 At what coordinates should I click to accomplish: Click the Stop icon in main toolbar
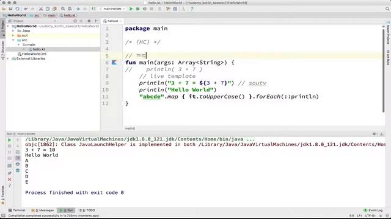(152, 9)
